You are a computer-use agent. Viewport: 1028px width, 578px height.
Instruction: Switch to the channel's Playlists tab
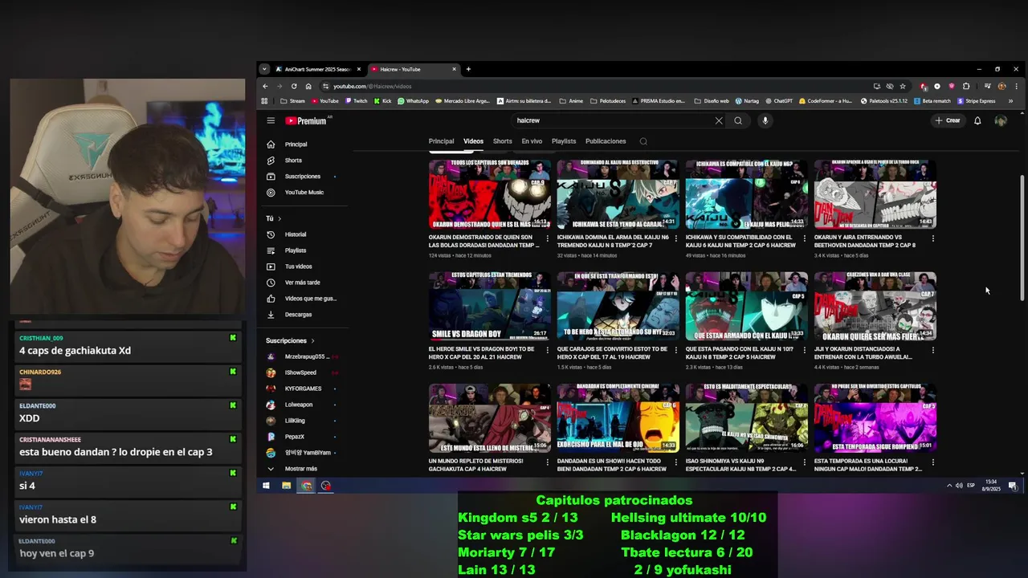564,141
